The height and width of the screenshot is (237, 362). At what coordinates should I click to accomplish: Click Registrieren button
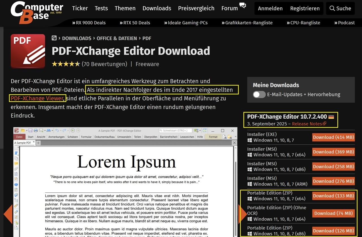click(x=305, y=8)
